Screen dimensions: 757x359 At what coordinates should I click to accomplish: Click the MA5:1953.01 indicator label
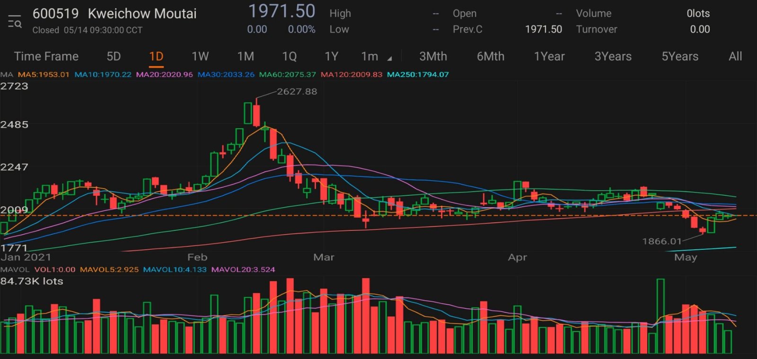(x=44, y=74)
